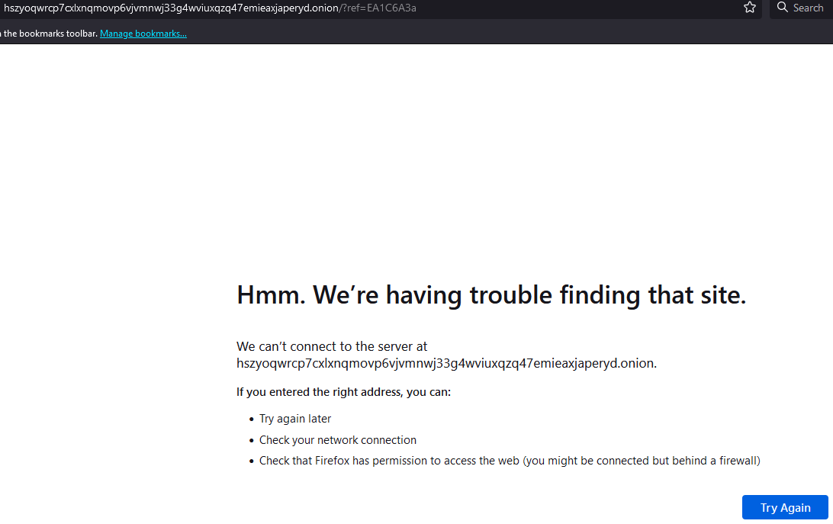The height and width of the screenshot is (524, 833).
Task: Click the onion URL in address bar
Action: (x=210, y=8)
